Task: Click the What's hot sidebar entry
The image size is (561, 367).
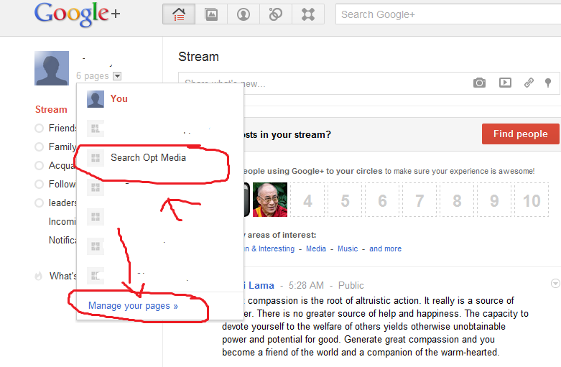Action: tap(63, 276)
